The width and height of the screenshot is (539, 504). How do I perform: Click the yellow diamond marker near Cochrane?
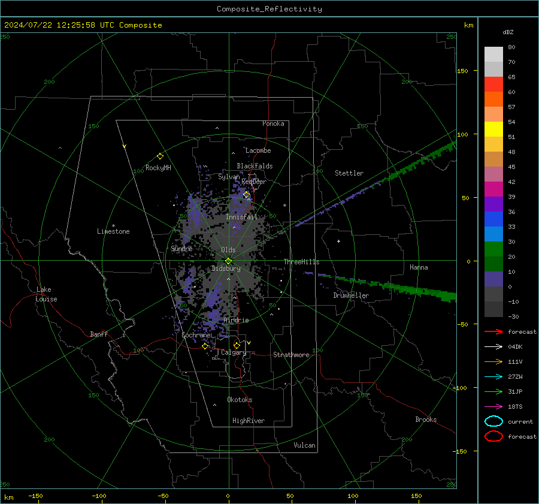[205, 346]
